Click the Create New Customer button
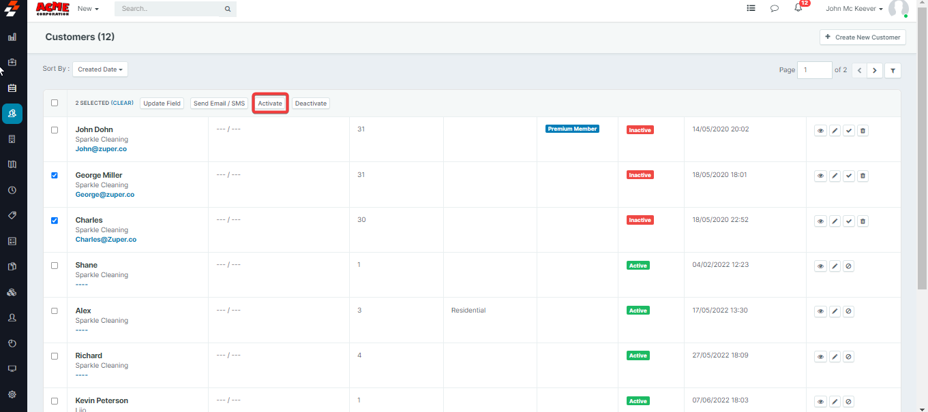Screen dimensions: 928x412 pyautogui.click(x=863, y=37)
